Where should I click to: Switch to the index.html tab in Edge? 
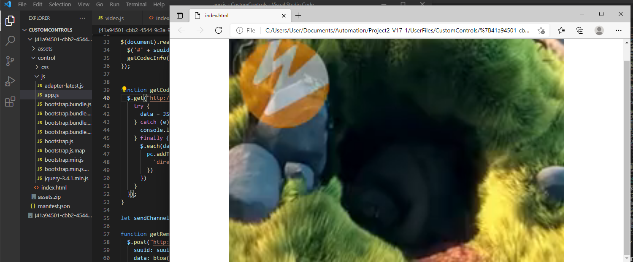tap(239, 16)
